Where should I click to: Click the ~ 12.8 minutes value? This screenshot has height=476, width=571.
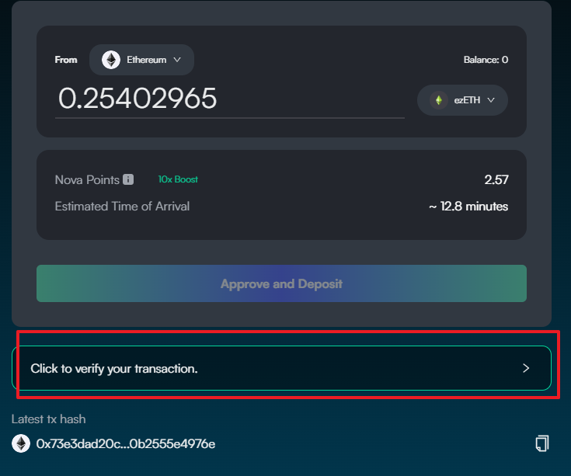pyautogui.click(x=468, y=207)
